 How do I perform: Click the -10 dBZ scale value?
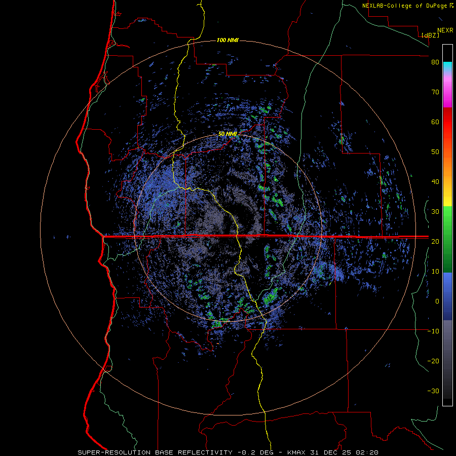click(433, 331)
